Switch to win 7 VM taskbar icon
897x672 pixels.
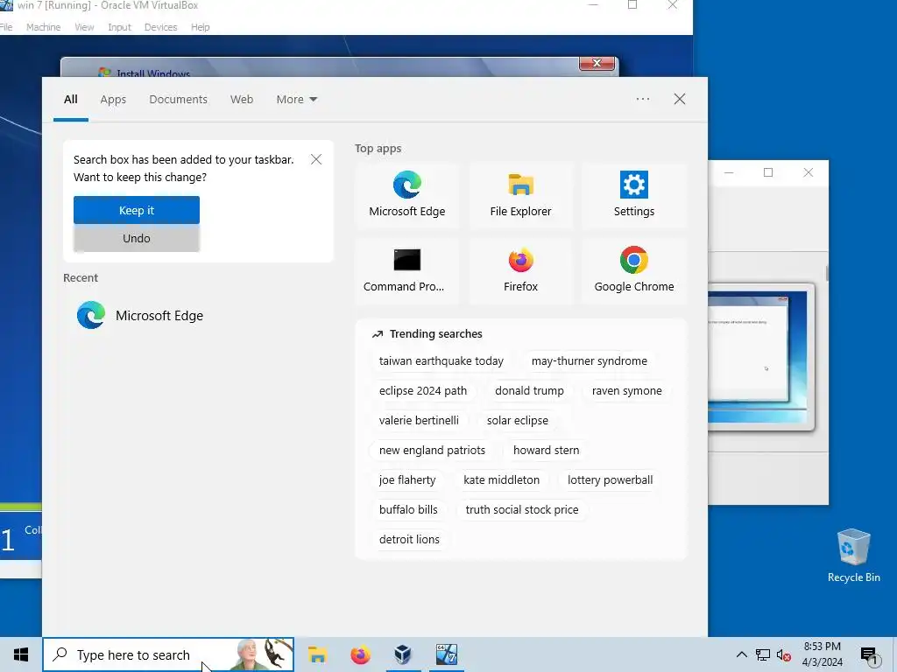pyautogui.click(x=446, y=654)
